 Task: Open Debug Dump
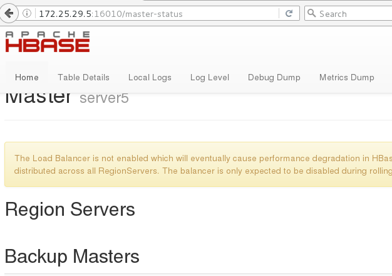[274, 77]
